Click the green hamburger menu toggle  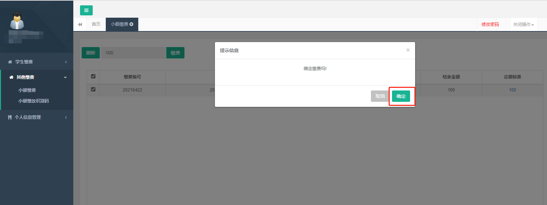tap(86, 10)
